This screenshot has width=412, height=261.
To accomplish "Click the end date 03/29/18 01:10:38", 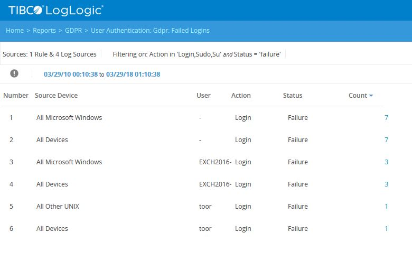I will pyautogui.click(x=133, y=74).
